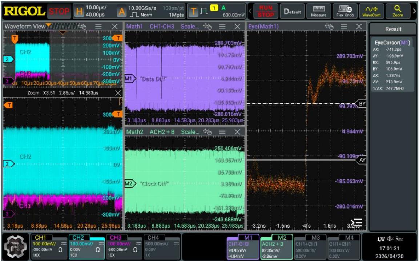The width and height of the screenshot is (419, 261).
Task: Tap the touch-hand icon in Waveform View header
Action: pyautogui.click(x=82, y=26)
